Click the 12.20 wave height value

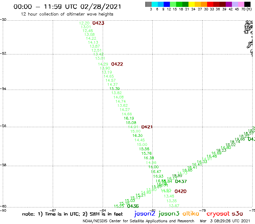point(84,23)
